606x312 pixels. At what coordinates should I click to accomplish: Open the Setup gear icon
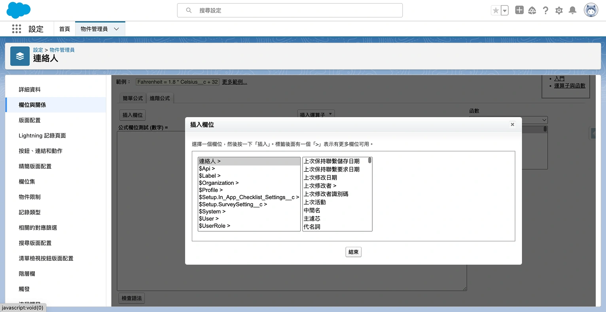[x=559, y=10]
